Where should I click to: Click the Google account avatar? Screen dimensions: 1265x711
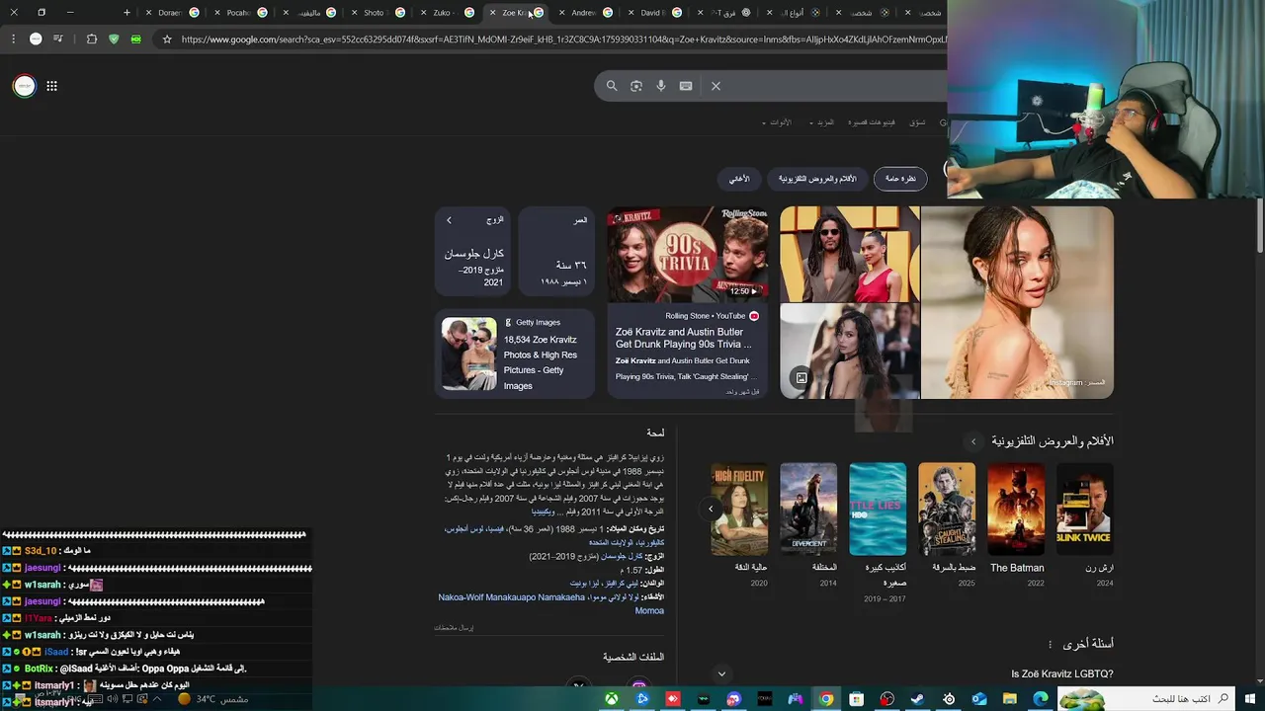tap(25, 86)
